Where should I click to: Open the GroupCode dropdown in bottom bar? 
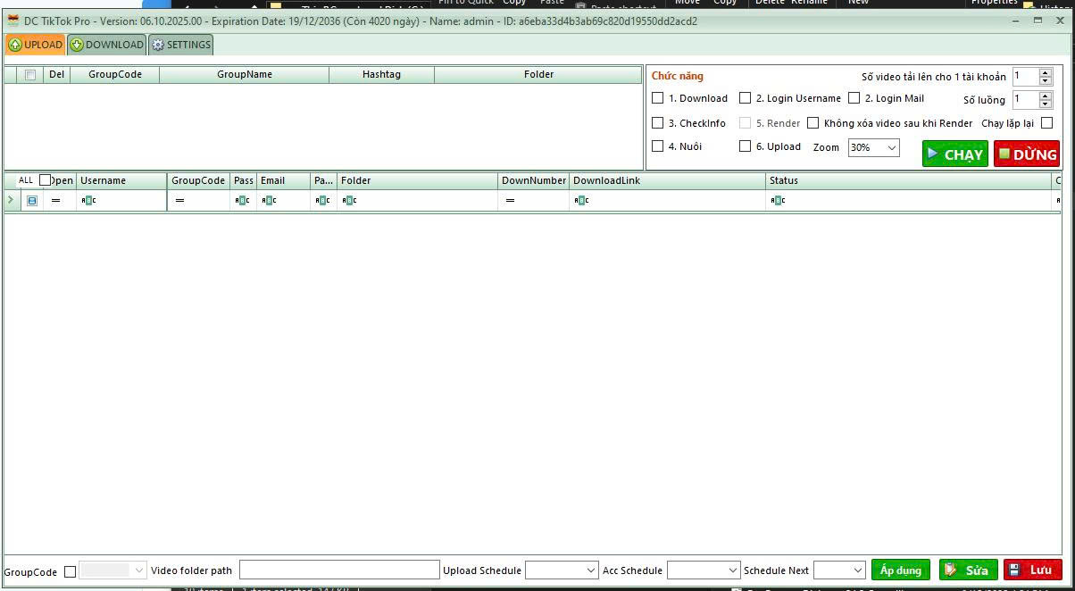pos(112,570)
